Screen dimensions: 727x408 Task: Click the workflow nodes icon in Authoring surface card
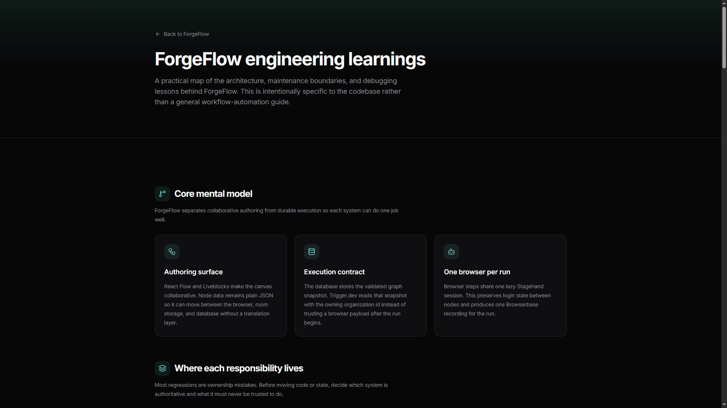tap(172, 252)
